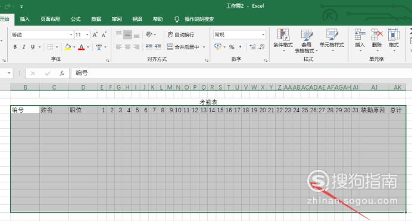This screenshot has height=221, width=412.
Task: Open merge and center dropdown arrow
Action: tap(204, 47)
